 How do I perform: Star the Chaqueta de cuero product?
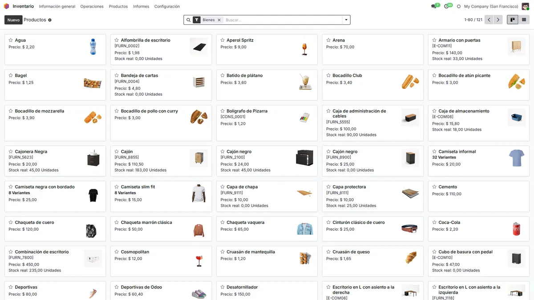[x=11, y=223]
